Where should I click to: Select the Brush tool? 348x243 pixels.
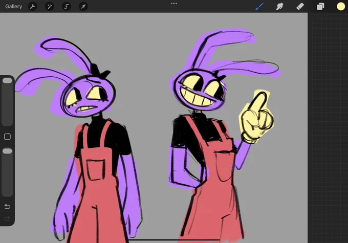click(259, 7)
